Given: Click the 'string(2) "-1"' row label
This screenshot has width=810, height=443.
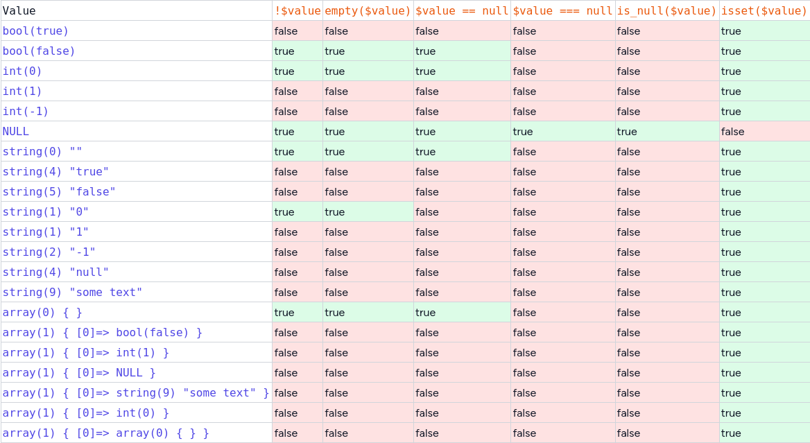Looking at the screenshot, I should click(x=49, y=252).
